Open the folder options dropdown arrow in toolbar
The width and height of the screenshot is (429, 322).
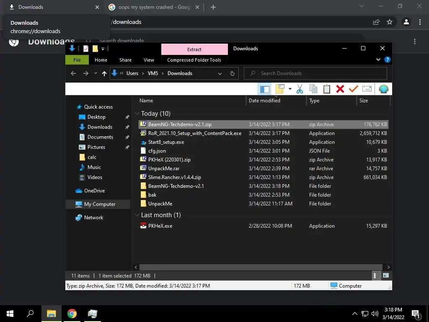click(290, 89)
